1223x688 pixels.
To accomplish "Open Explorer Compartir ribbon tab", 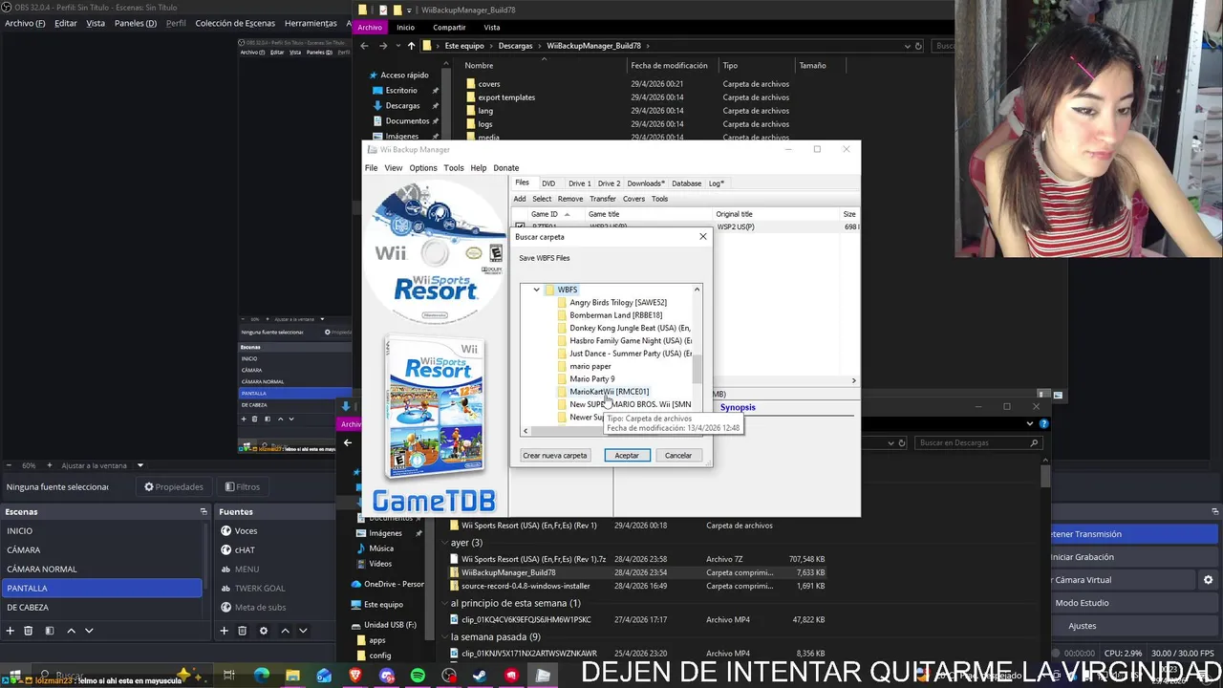I will 449,28.
